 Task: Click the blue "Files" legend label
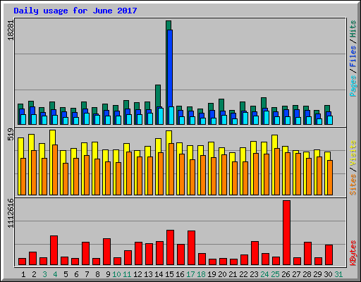(353, 56)
